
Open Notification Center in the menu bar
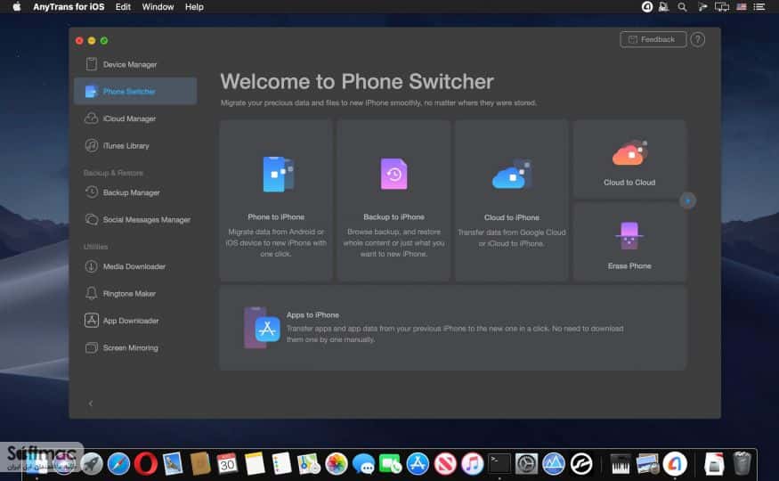click(759, 7)
